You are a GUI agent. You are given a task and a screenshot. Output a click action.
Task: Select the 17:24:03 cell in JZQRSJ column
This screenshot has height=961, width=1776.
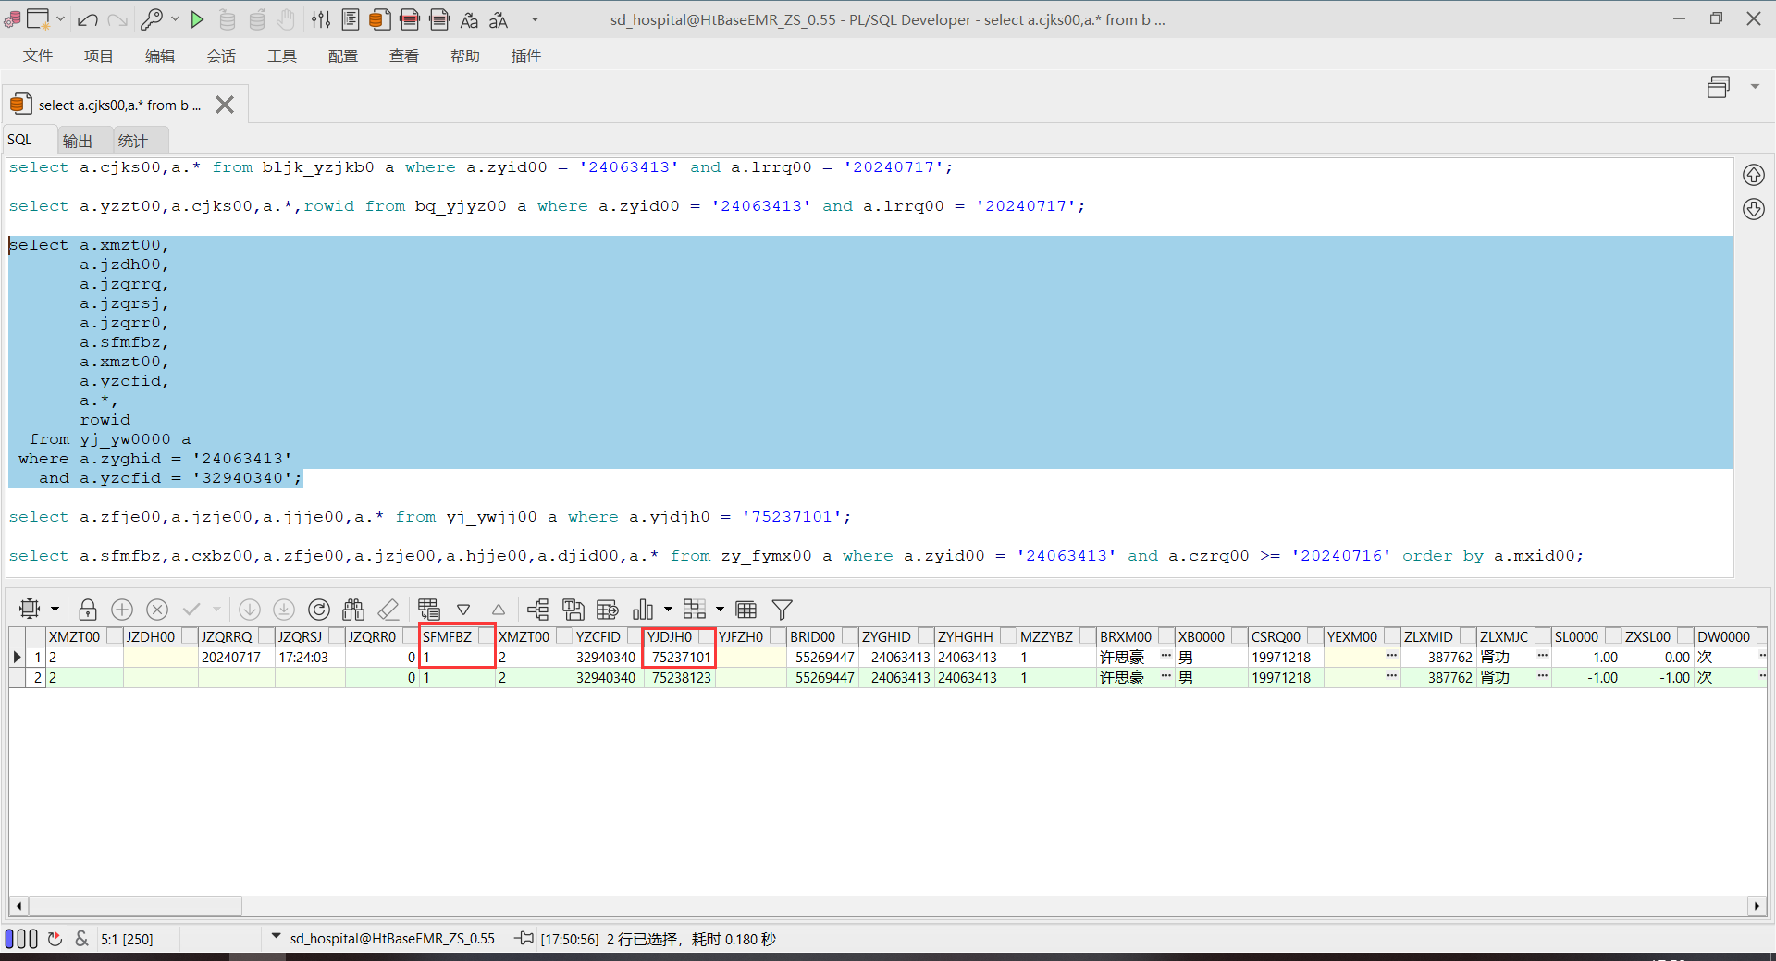coord(310,658)
